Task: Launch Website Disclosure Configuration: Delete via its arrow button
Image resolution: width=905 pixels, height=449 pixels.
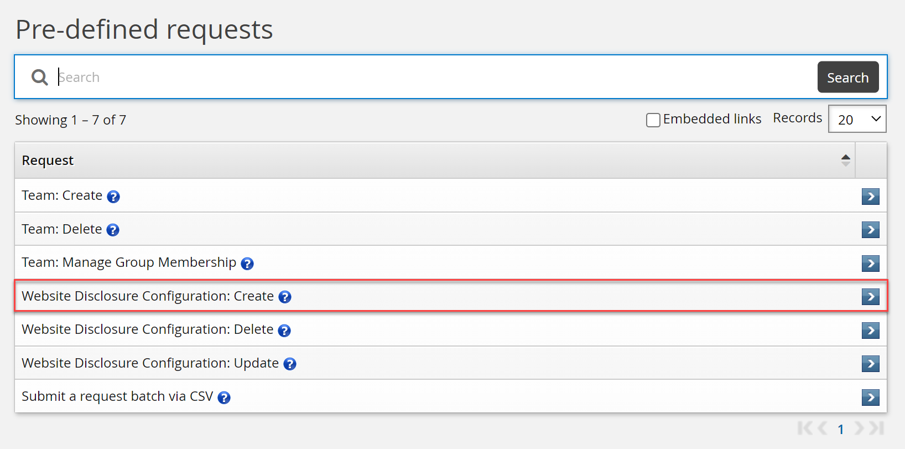Action: point(870,330)
